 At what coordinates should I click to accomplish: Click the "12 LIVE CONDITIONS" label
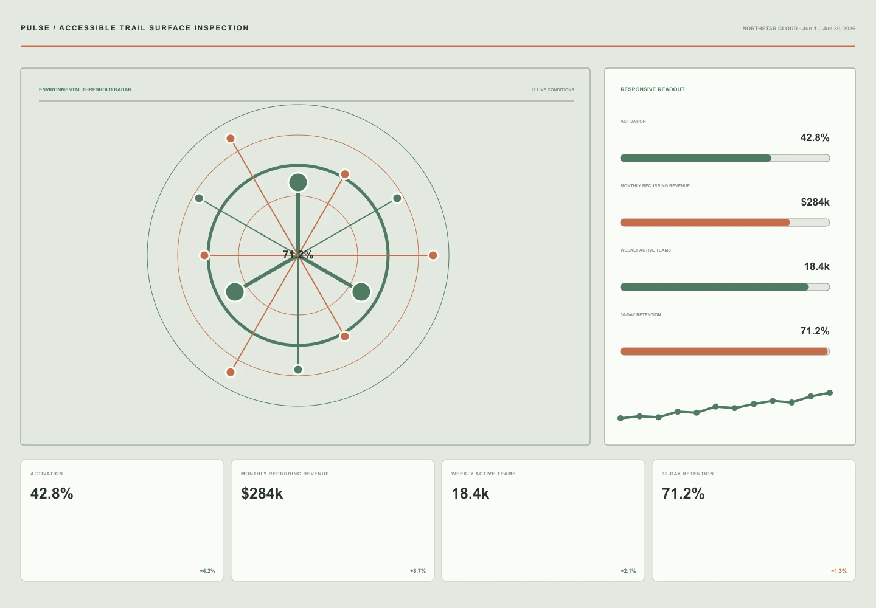pos(552,89)
